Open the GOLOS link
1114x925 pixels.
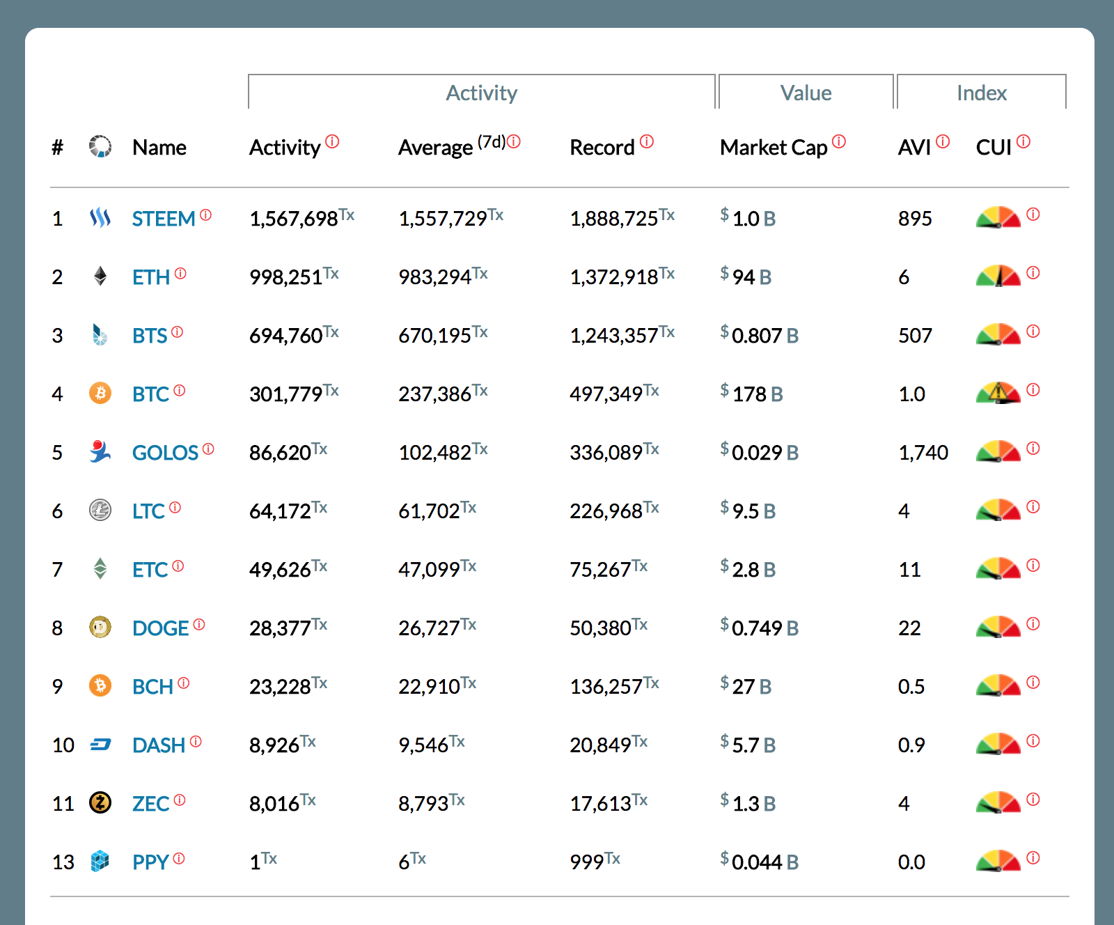click(x=166, y=453)
